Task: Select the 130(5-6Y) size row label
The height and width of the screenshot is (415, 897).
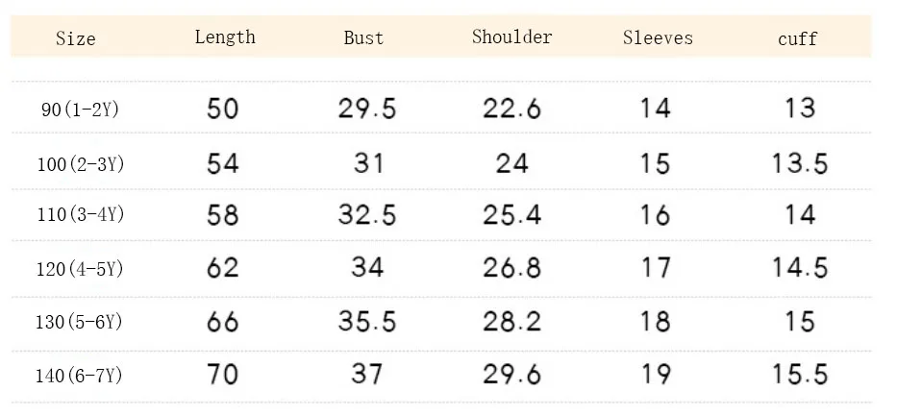Action: click(80, 322)
